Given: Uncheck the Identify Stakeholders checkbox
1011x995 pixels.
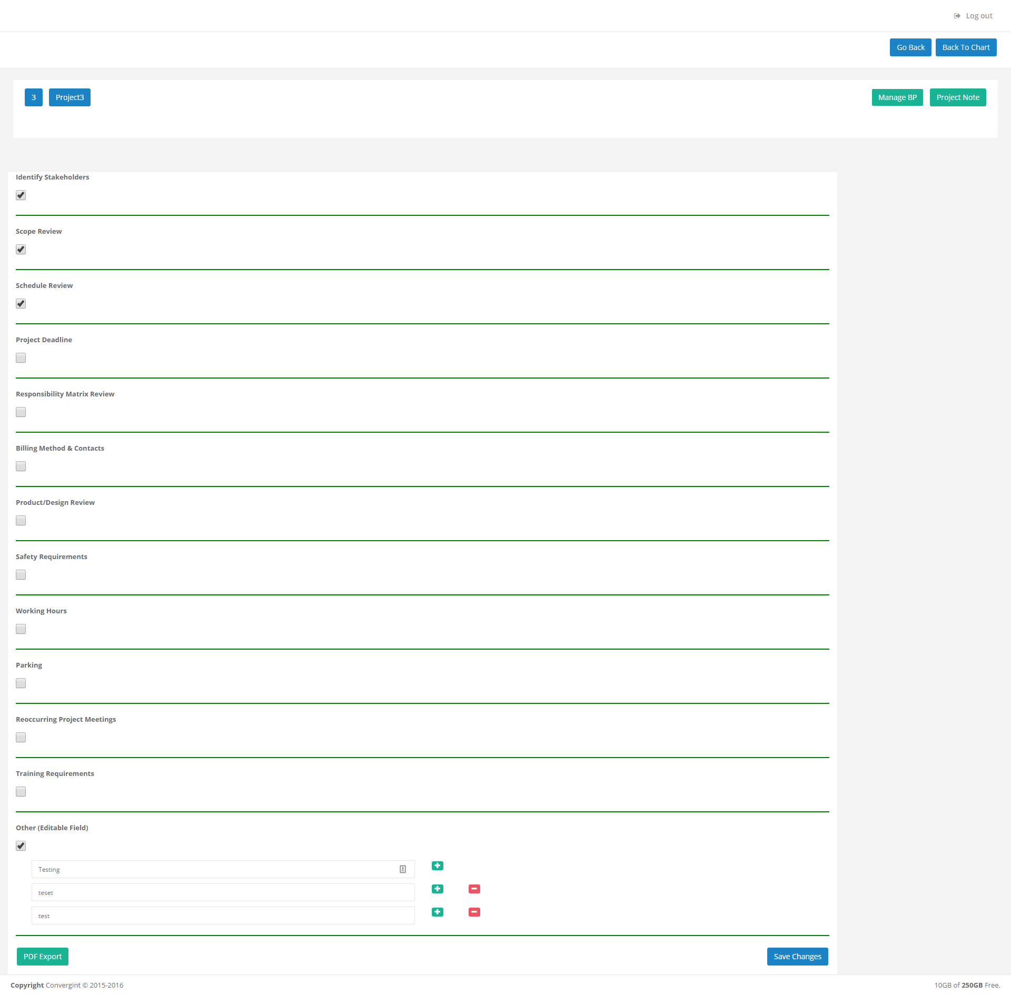Looking at the screenshot, I should click(21, 195).
